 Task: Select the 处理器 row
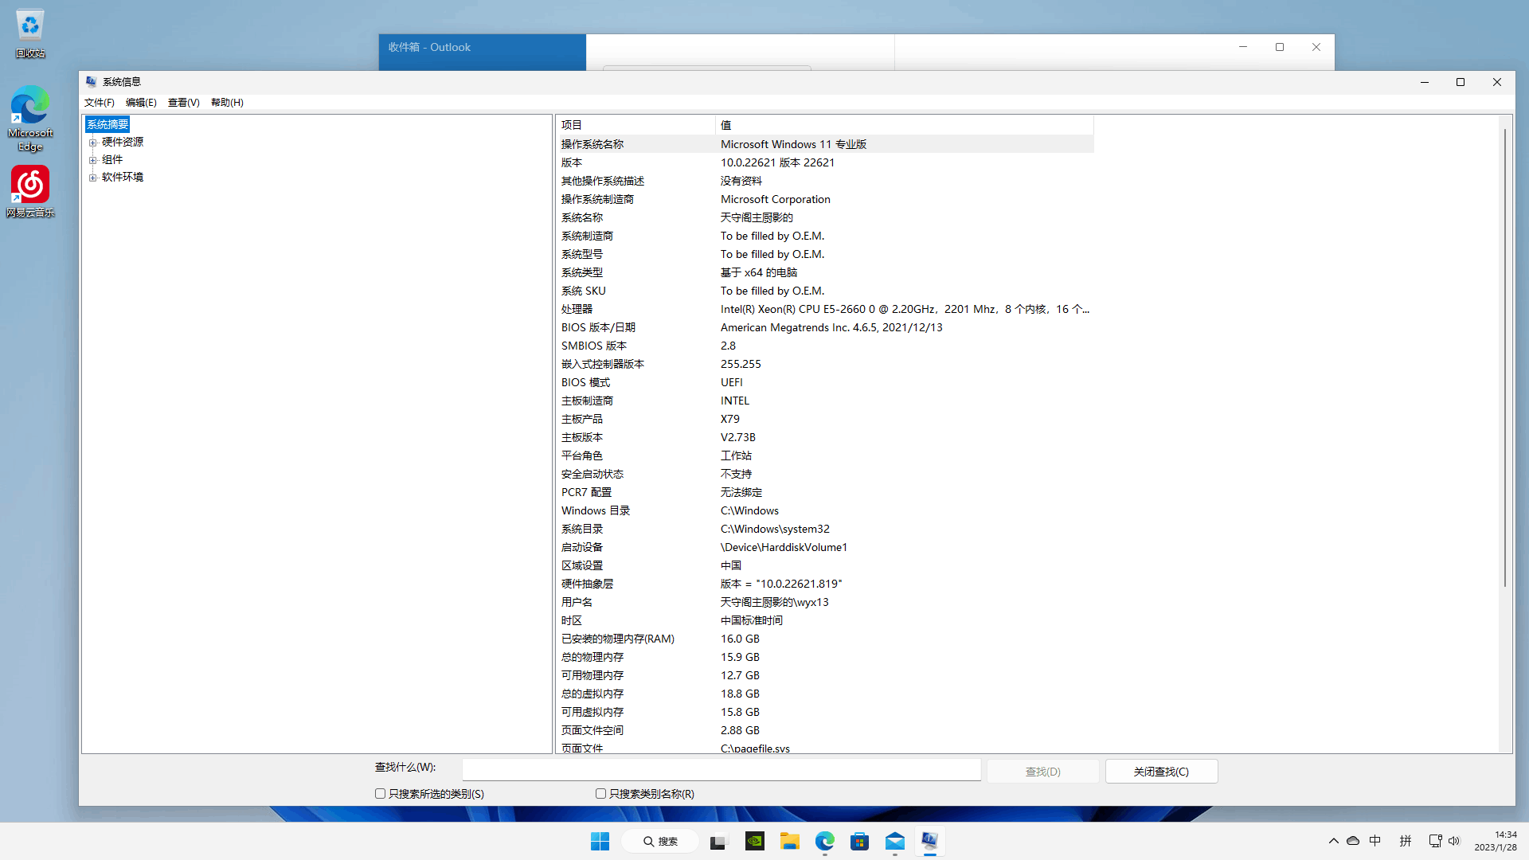coord(825,309)
